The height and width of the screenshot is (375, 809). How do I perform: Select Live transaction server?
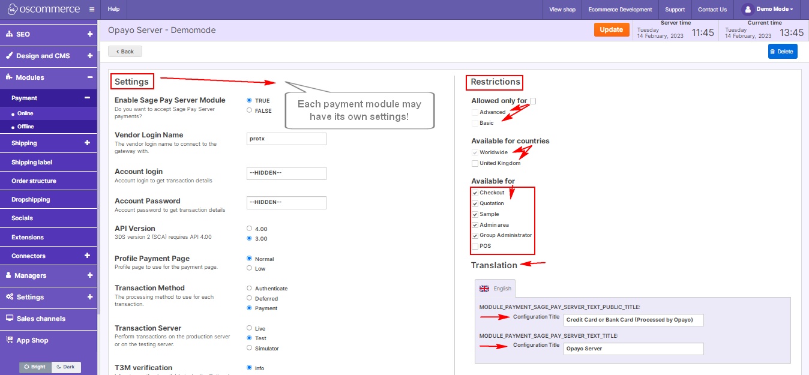(x=249, y=328)
